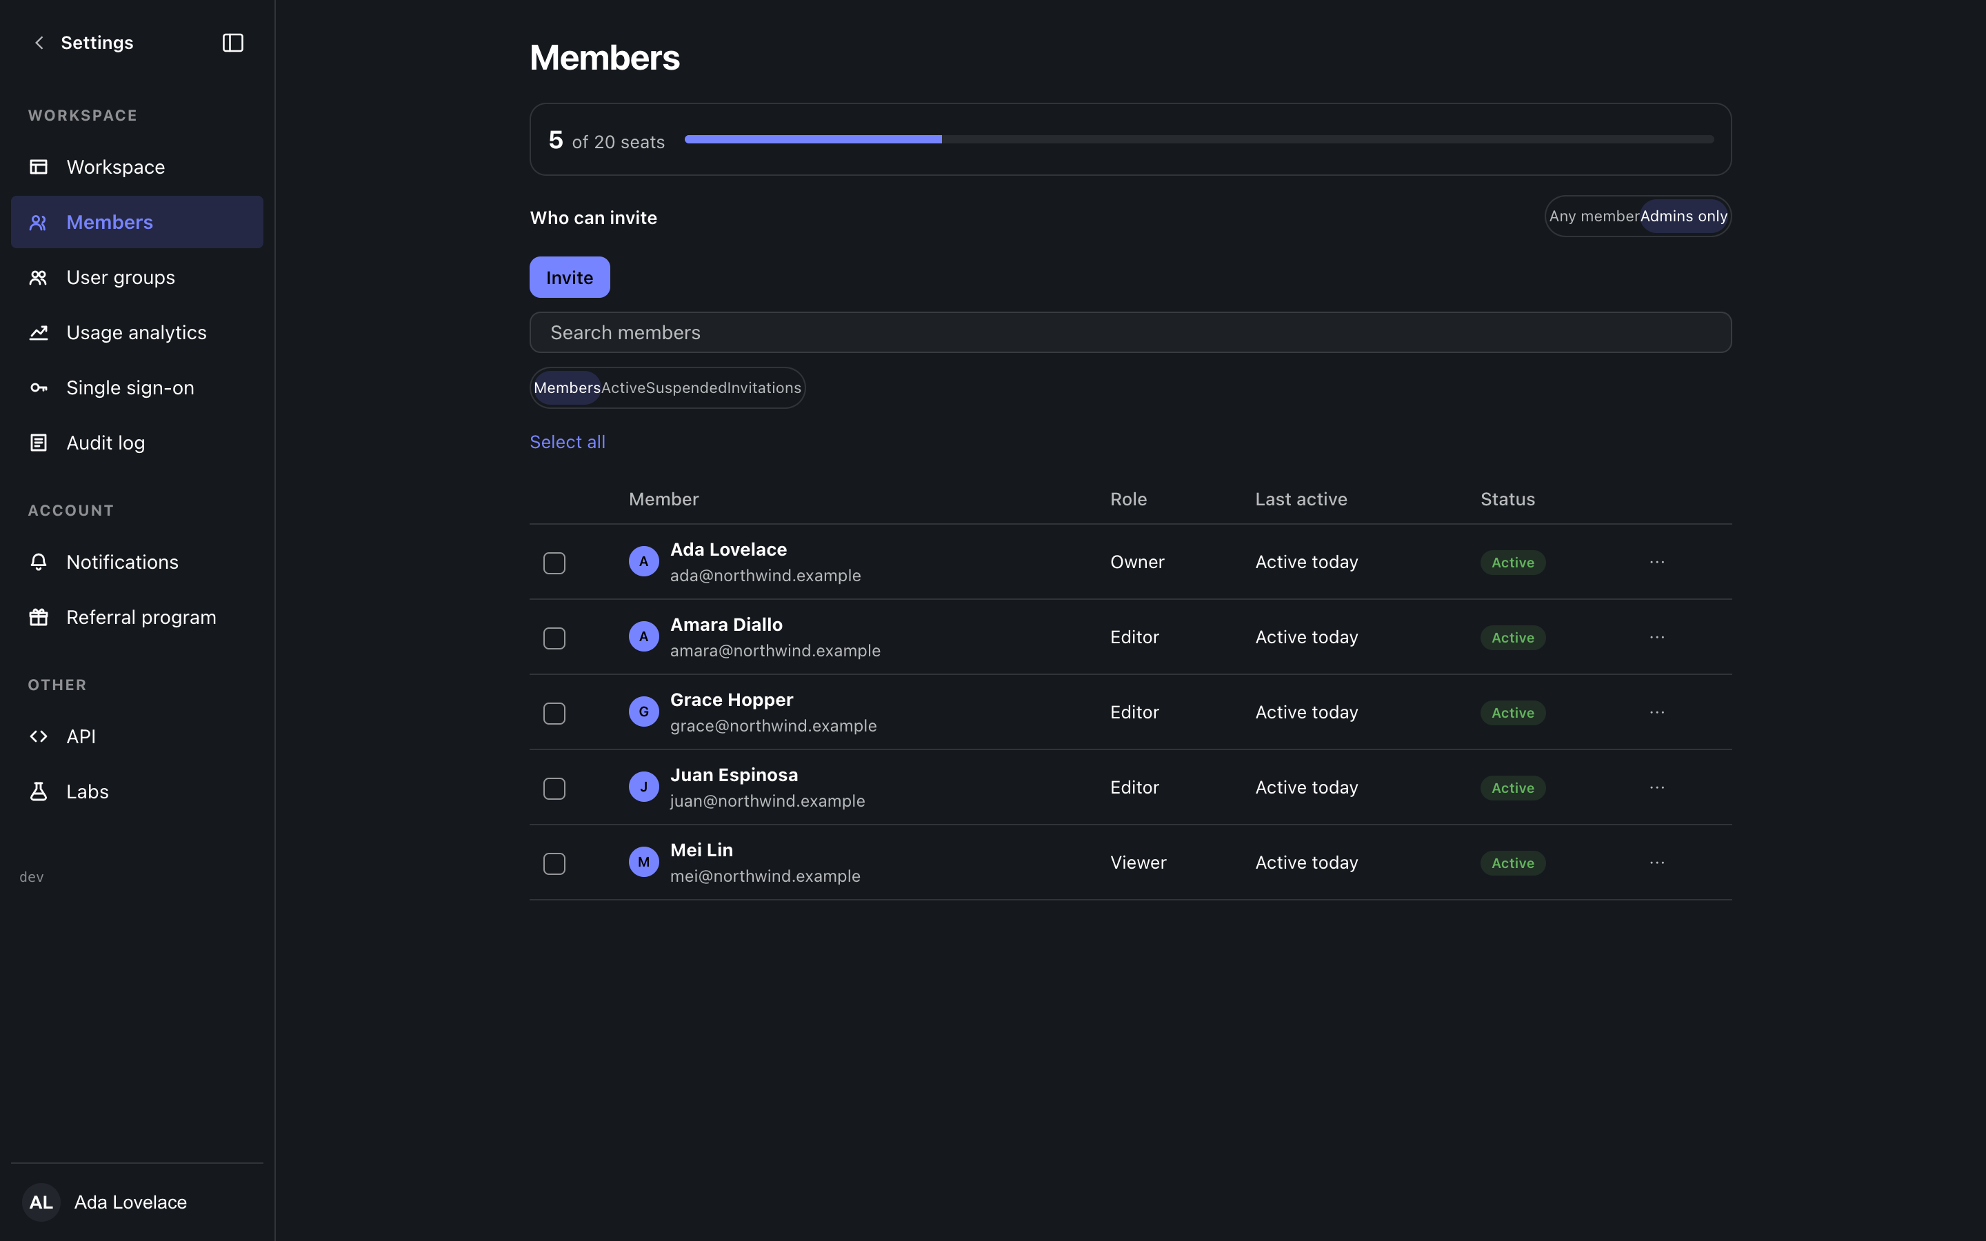Click the Audit log document icon

click(39, 443)
